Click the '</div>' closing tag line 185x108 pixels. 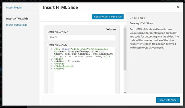pyautogui.click(x=58, y=69)
